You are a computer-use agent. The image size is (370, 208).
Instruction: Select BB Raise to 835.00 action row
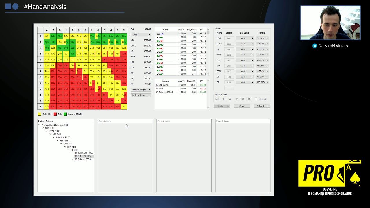pyautogui.click(x=181, y=92)
